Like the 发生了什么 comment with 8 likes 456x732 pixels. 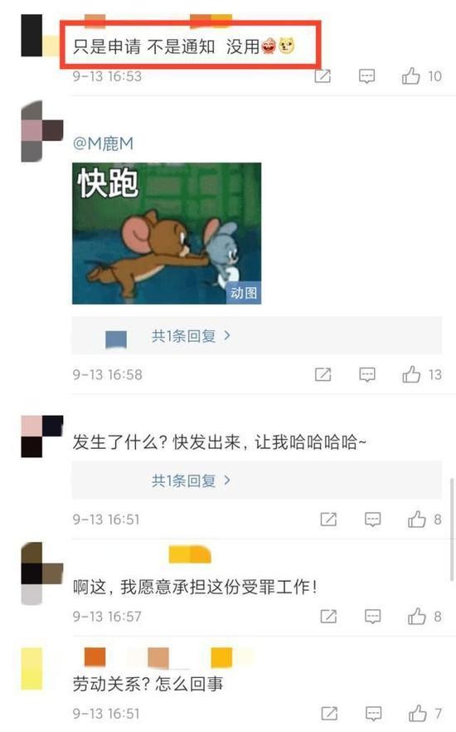click(417, 520)
